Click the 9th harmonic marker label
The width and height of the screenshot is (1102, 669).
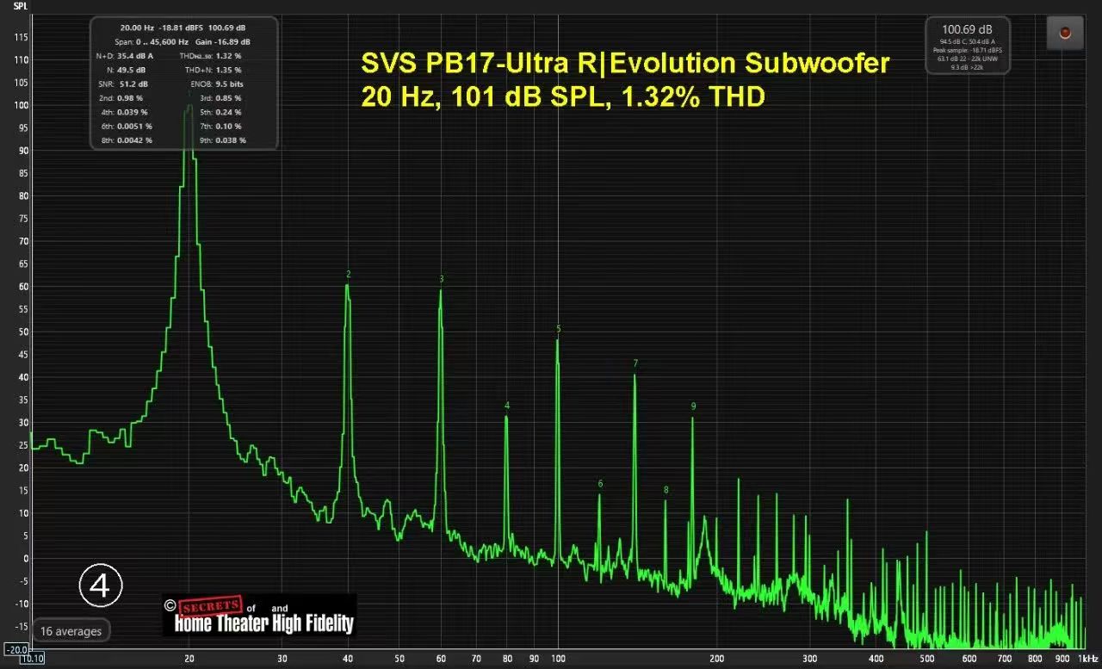(x=693, y=406)
